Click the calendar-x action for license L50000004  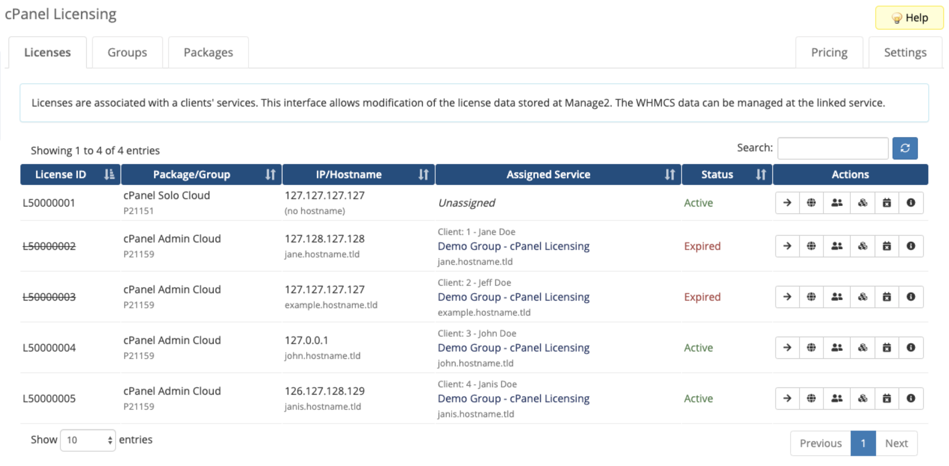[x=887, y=348]
